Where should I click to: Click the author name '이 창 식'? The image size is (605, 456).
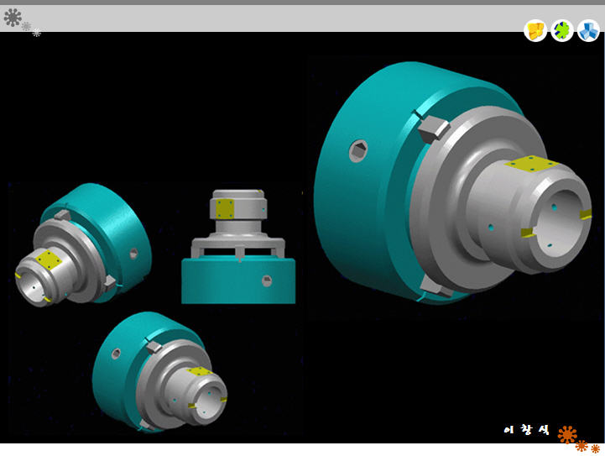tap(527, 429)
